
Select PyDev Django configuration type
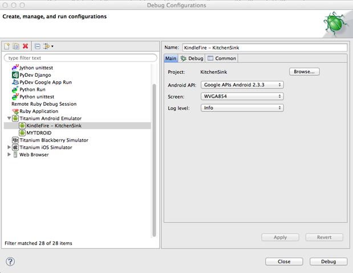coord(35,75)
